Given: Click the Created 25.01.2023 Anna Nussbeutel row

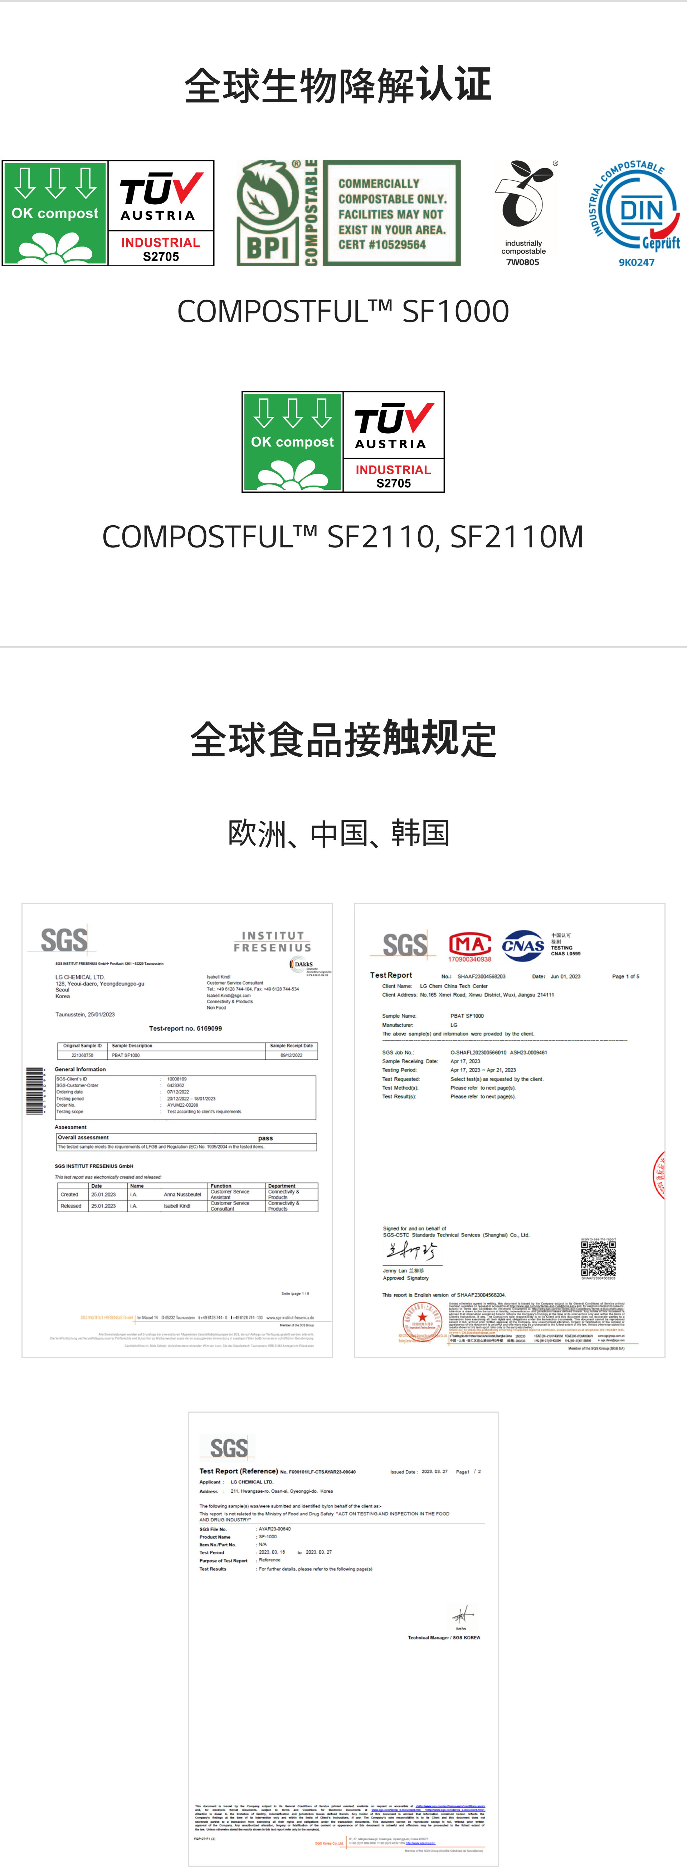Looking at the screenshot, I should click(x=187, y=1194).
